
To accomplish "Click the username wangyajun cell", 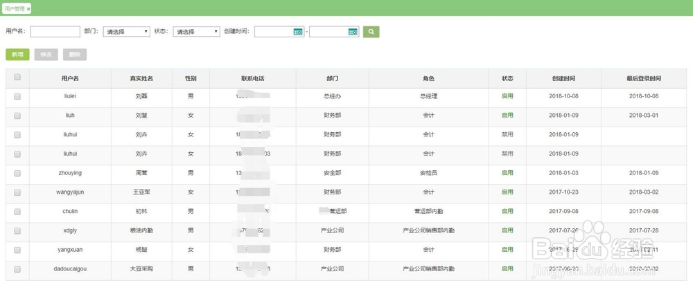I will tap(70, 192).
